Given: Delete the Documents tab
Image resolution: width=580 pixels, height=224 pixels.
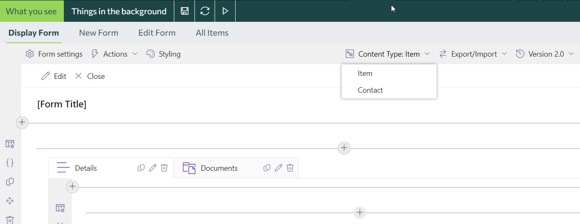Looking at the screenshot, I should tap(290, 168).
